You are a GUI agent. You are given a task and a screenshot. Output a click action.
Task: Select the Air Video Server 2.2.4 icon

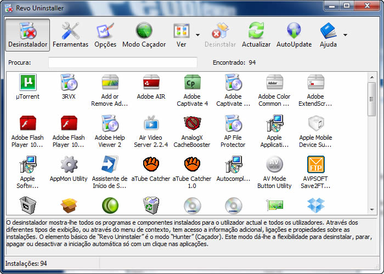click(151, 124)
